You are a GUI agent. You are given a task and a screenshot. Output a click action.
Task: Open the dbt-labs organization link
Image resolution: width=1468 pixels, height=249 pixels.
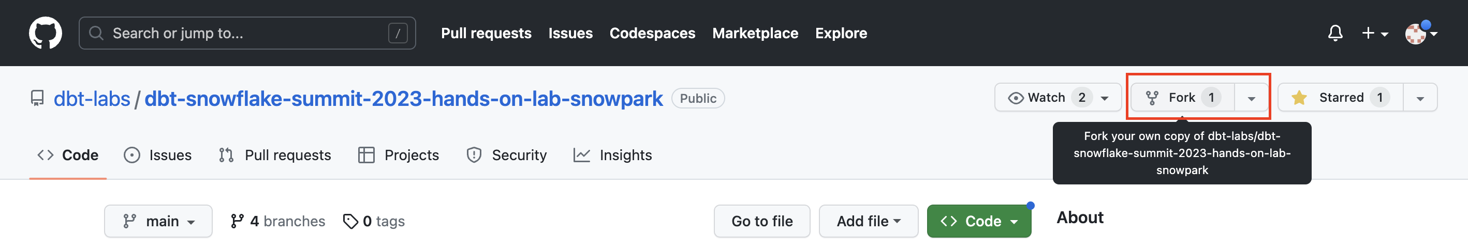click(92, 99)
